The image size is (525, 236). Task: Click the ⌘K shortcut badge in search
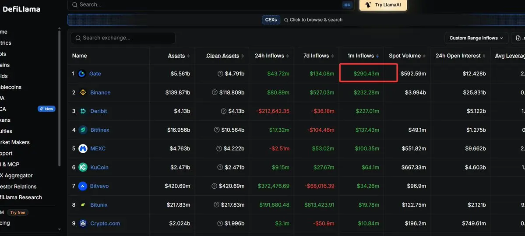pyautogui.click(x=347, y=5)
